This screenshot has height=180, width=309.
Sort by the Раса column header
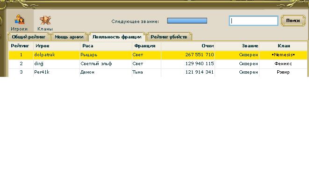[x=88, y=46]
